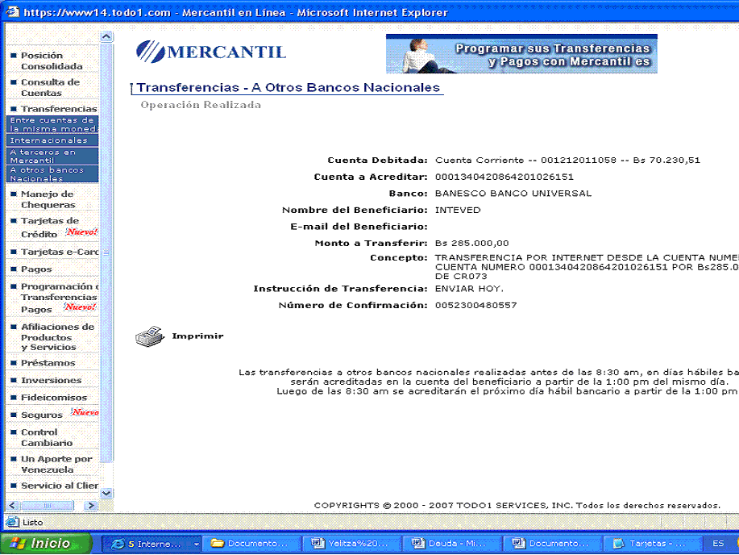This screenshot has height=555, width=739.
Task: Click the amount Bs 285.000,00
Action: click(x=471, y=244)
